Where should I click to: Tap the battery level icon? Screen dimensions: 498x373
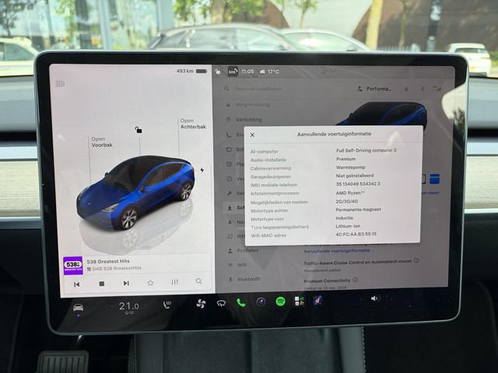(202, 71)
